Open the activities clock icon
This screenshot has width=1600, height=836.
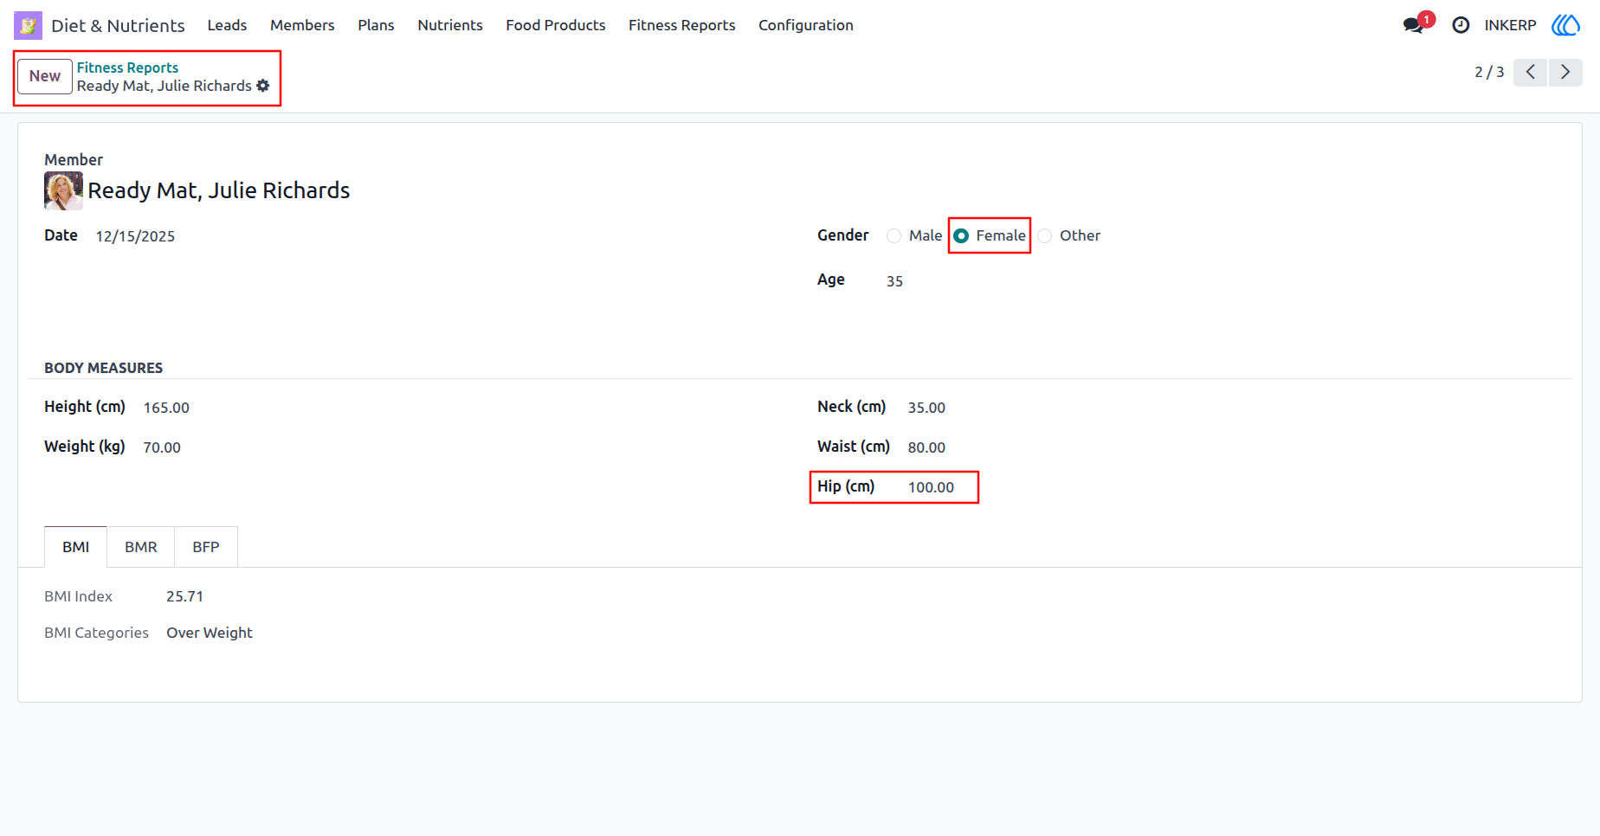(1461, 25)
